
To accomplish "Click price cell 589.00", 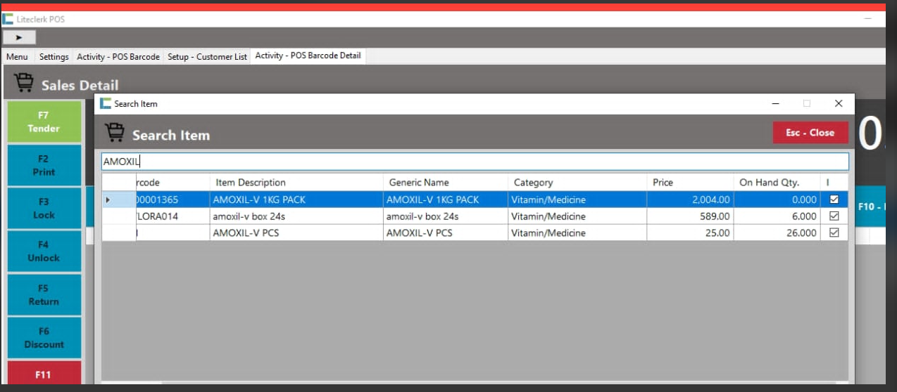I will (690, 216).
